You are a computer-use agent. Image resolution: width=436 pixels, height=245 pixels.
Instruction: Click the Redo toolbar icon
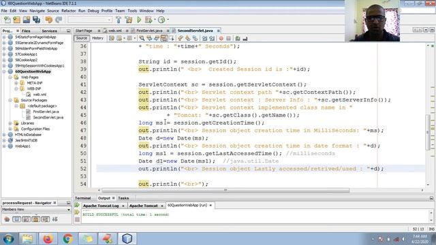coord(59,20)
